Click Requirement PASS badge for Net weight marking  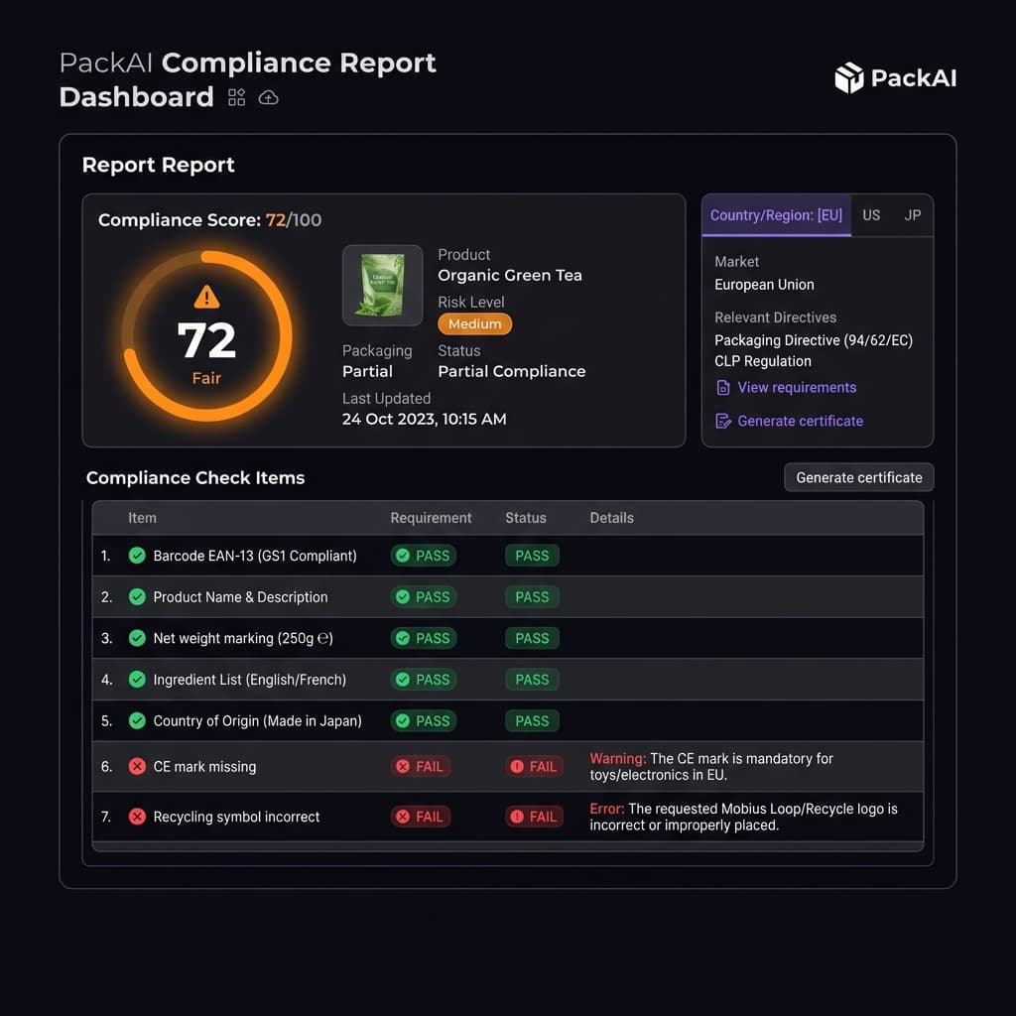(423, 638)
